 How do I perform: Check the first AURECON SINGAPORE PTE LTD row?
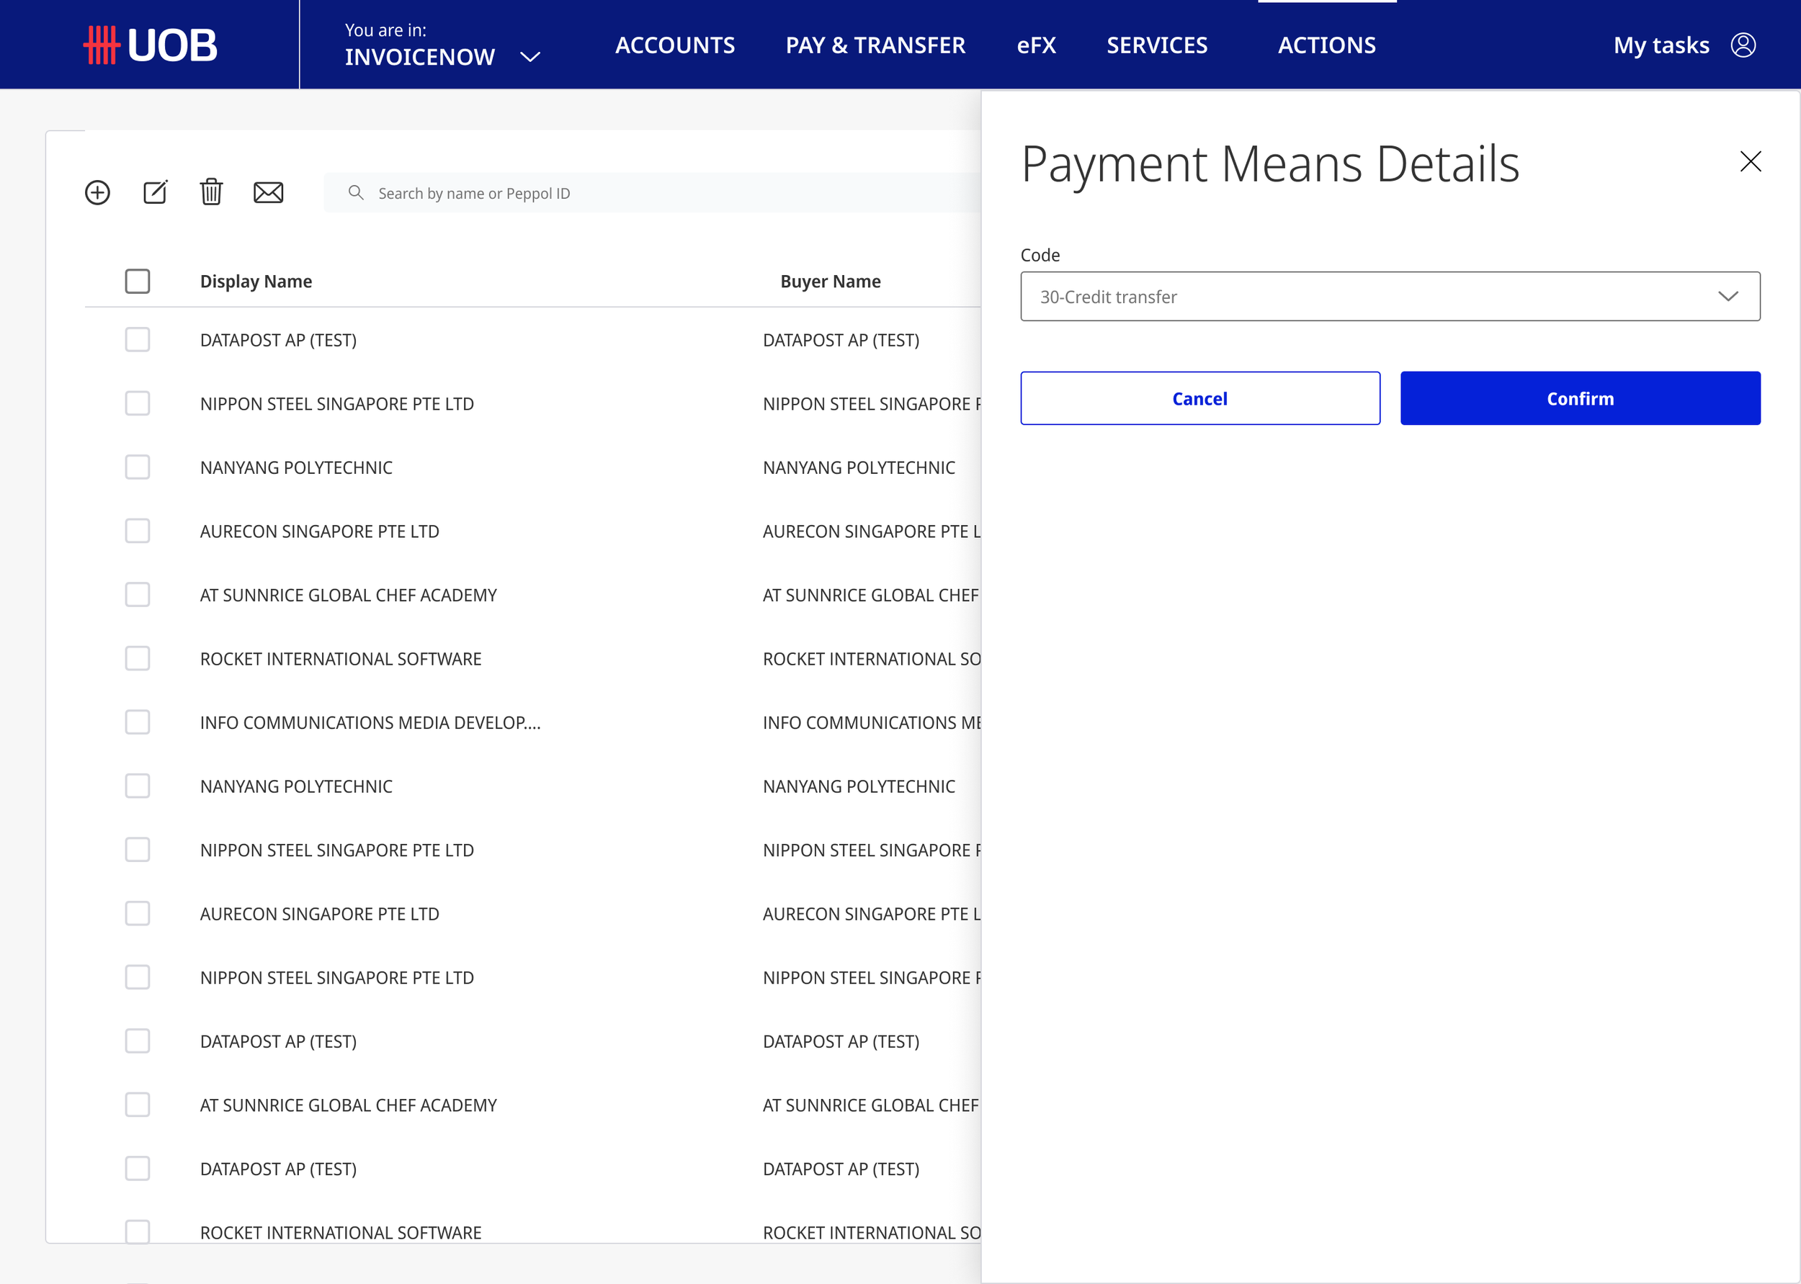pyautogui.click(x=138, y=531)
